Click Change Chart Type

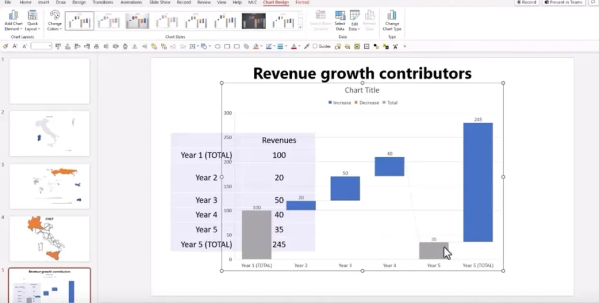click(x=392, y=20)
